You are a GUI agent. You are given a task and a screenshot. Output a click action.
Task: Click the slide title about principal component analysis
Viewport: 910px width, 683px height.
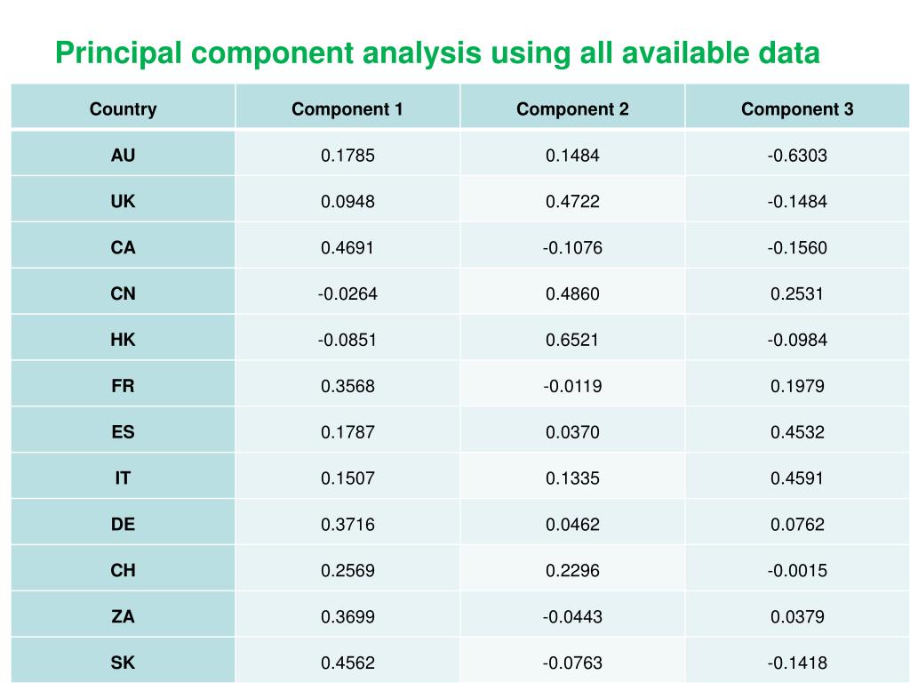(x=437, y=53)
